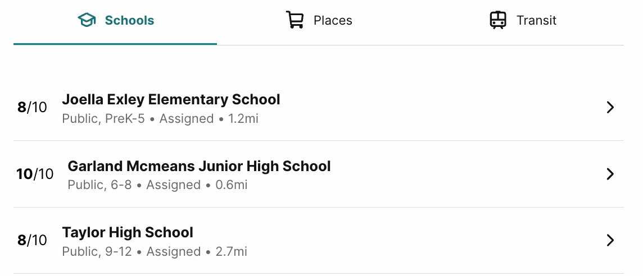Click the graduation cap Schools icon
Viewport: 643px width, 276px height.
[x=87, y=20]
